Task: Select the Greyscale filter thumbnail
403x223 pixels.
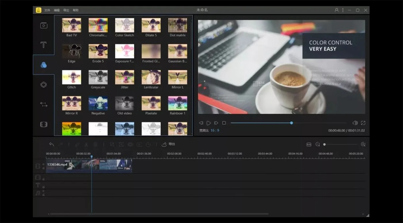Action: point(98,77)
